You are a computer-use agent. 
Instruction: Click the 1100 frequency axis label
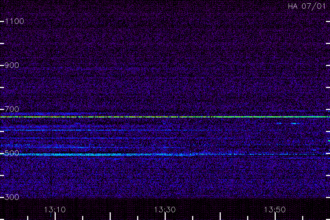click(x=14, y=21)
